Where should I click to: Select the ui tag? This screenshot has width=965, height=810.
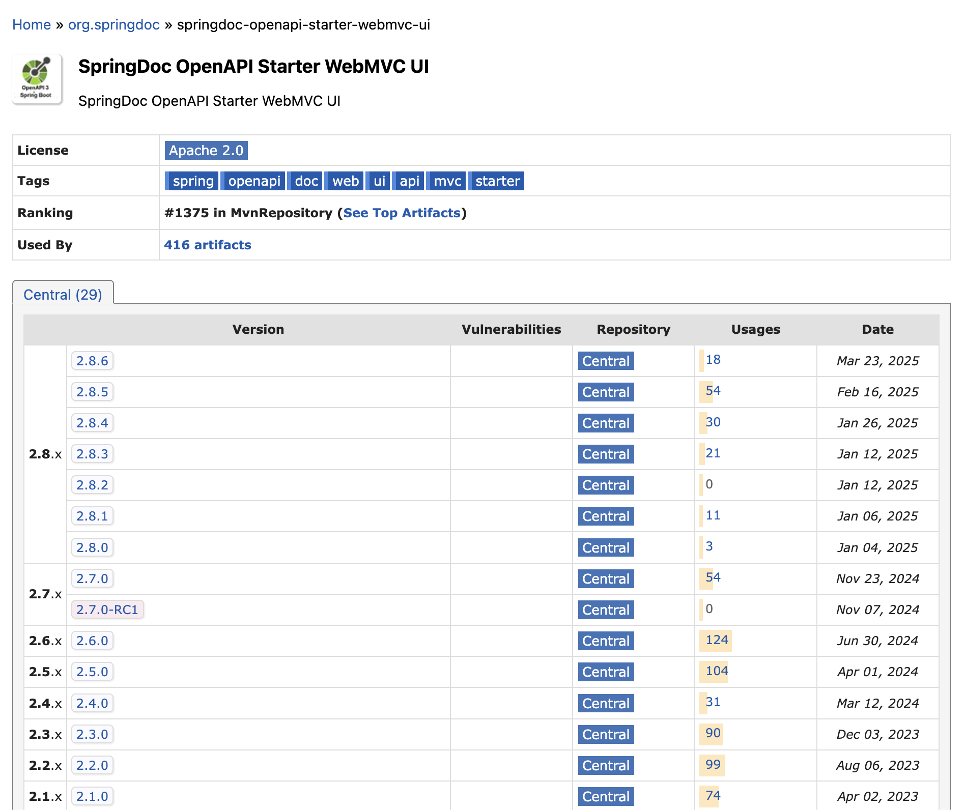click(x=379, y=181)
